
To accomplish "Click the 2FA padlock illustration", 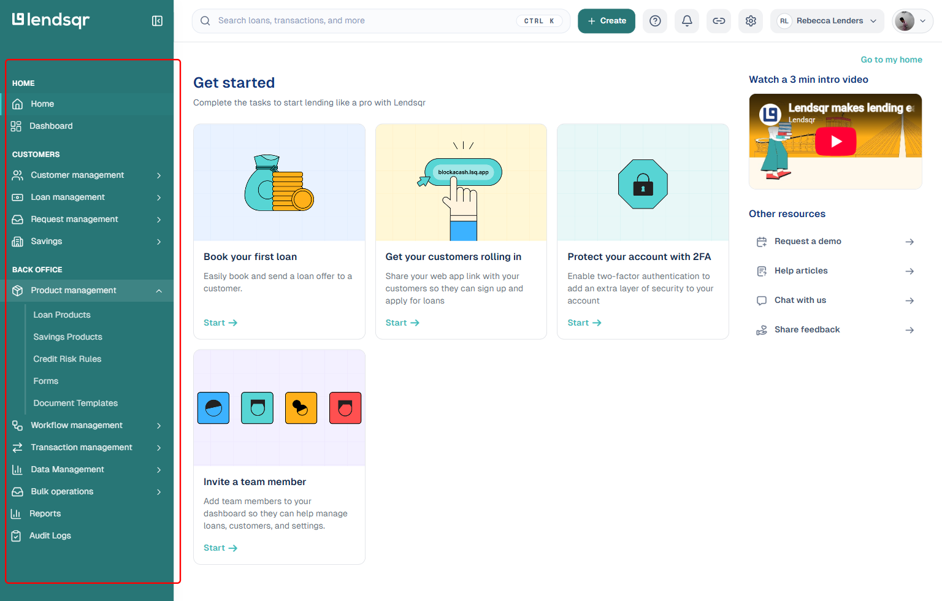I will 643,184.
